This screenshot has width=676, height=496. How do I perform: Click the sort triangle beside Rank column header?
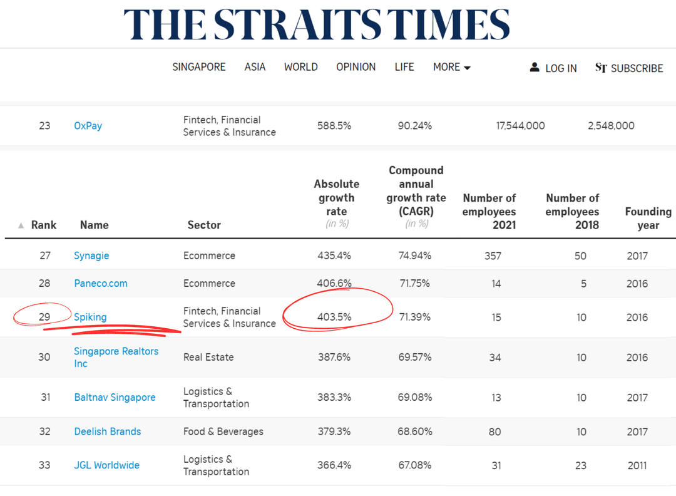(21, 224)
